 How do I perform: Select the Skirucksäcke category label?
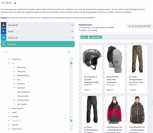click(23, 96)
